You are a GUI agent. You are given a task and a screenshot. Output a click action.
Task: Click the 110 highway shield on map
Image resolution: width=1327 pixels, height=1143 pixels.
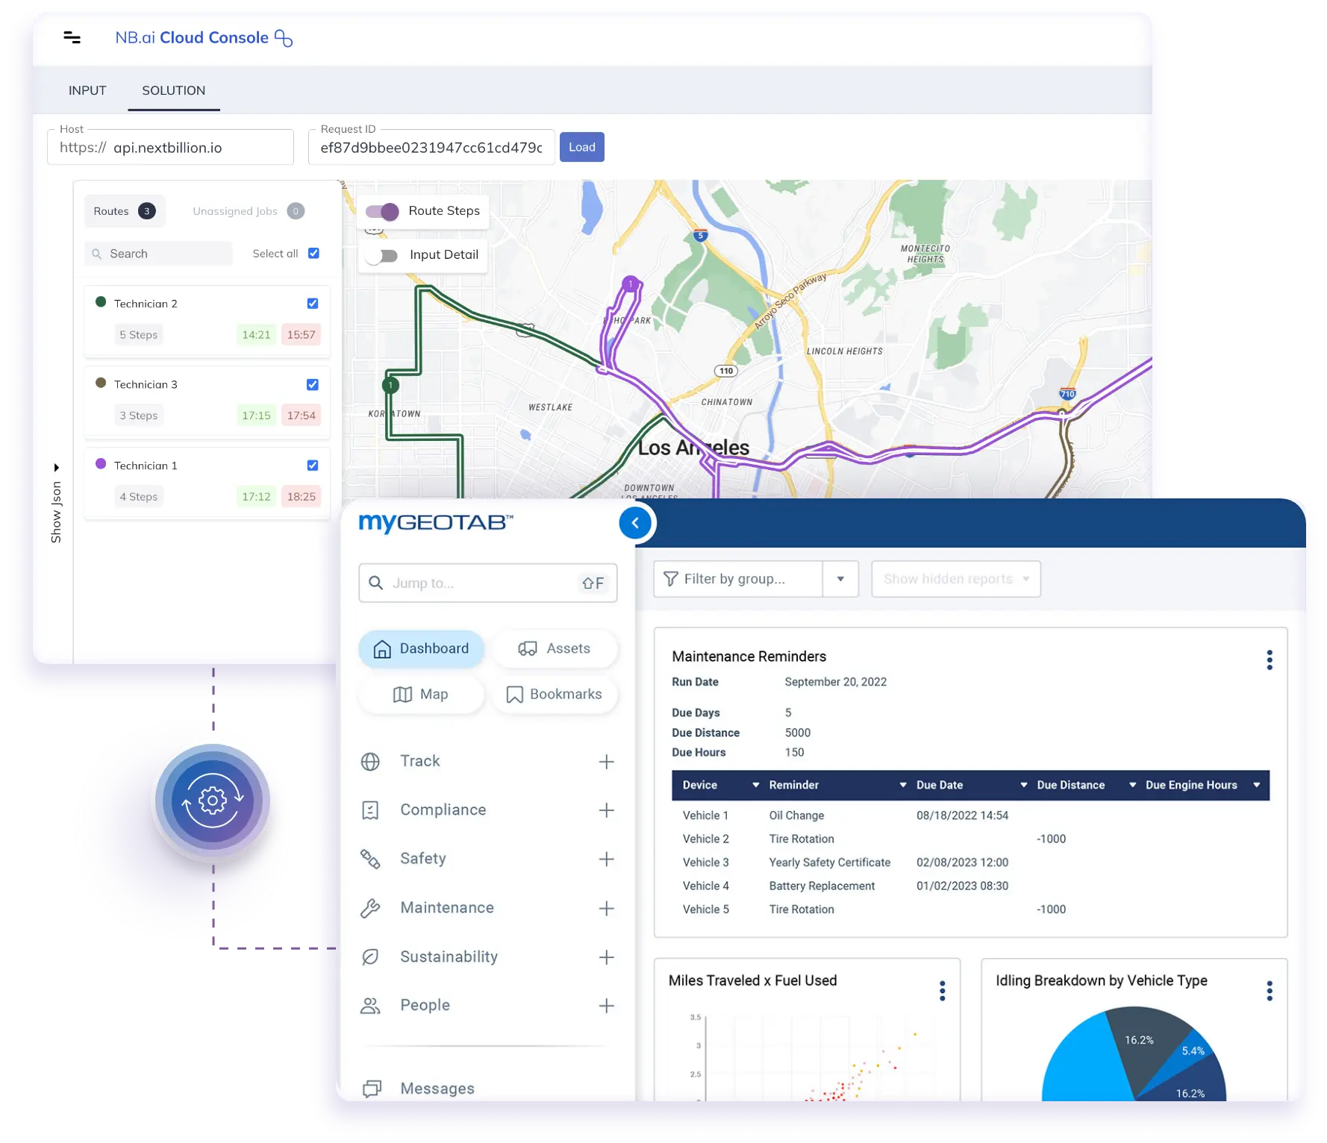[x=726, y=371]
